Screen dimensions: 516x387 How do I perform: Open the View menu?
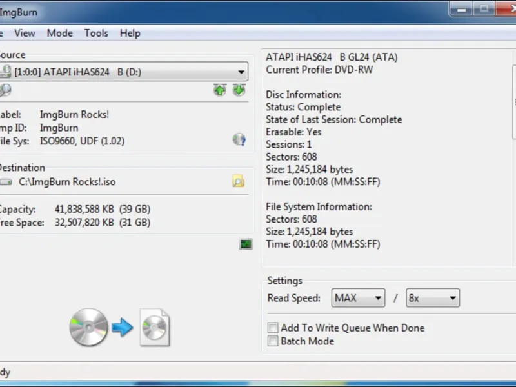tap(25, 34)
